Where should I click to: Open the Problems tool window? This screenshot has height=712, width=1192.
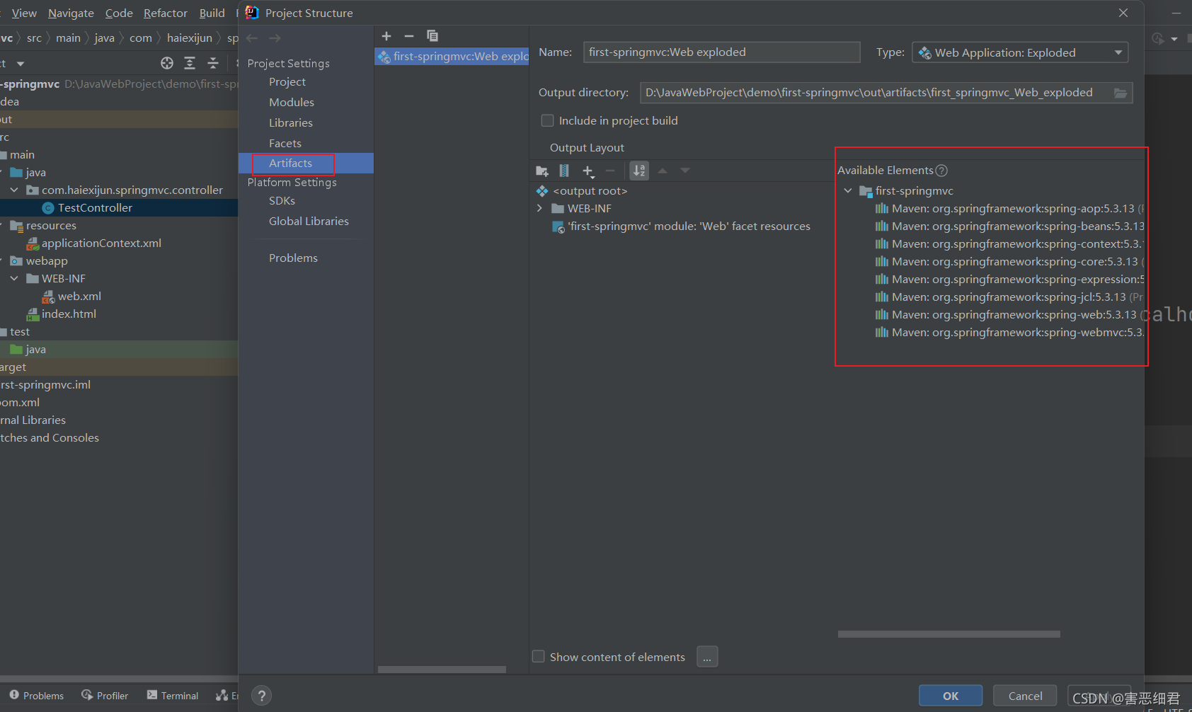click(37, 696)
